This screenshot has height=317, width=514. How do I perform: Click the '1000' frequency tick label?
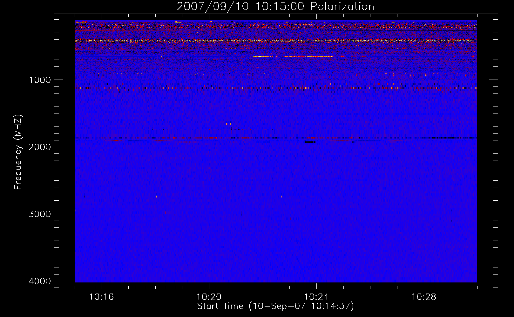pos(40,80)
